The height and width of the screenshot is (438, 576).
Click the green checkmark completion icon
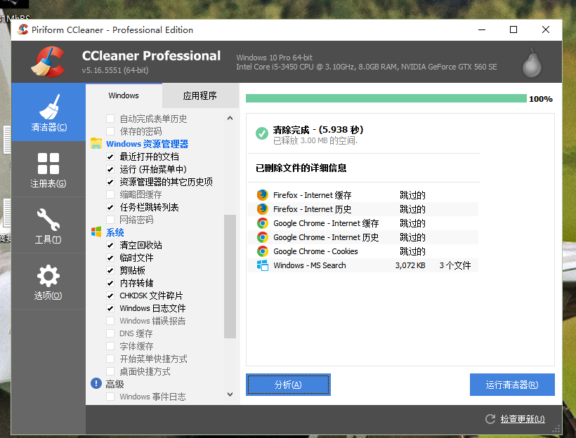coord(262,133)
